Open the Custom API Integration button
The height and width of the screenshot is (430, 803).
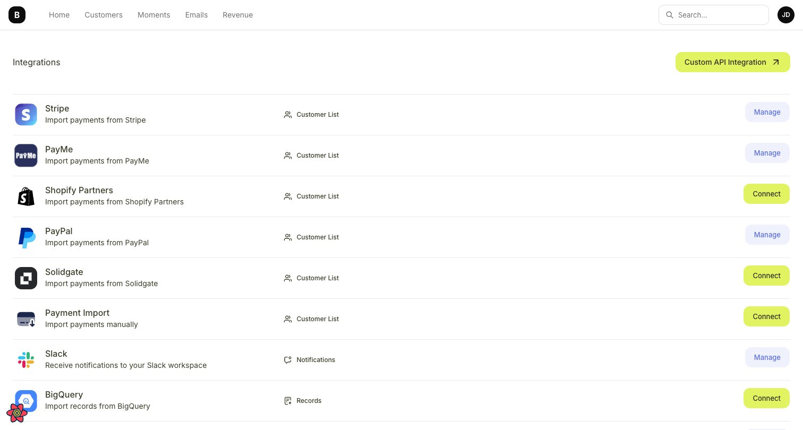point(732,62)
